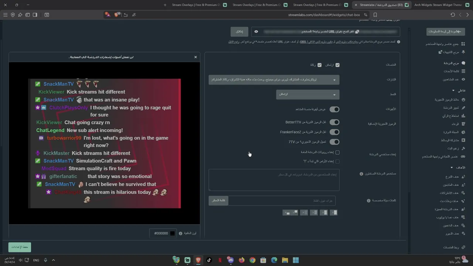Click the info icon before the URL description
Image resolution: width=473 pixels, height=266 pixels.
point(398,42)
